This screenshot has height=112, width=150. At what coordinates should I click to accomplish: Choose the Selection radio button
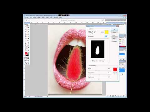(x=92, y=61)
